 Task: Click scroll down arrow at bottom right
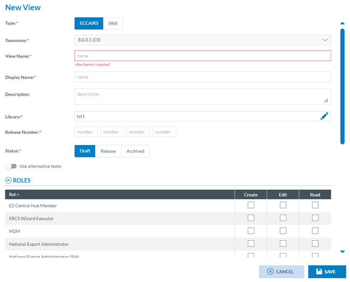point(342,251)
